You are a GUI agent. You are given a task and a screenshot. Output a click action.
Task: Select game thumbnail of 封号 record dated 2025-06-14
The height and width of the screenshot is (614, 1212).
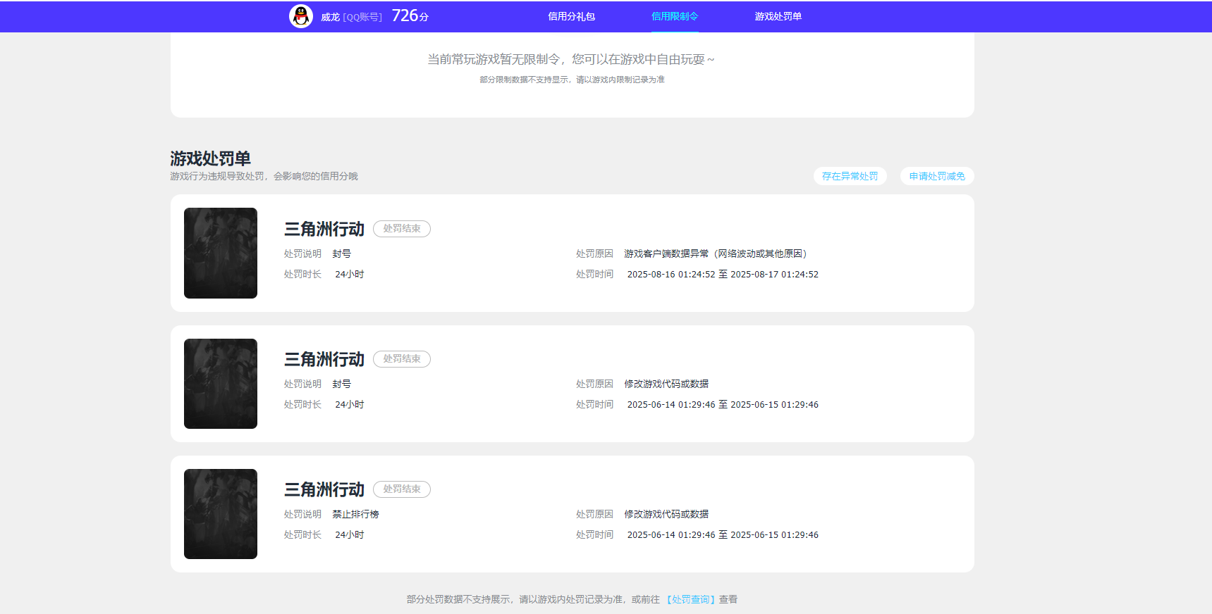tap(221, 384)
